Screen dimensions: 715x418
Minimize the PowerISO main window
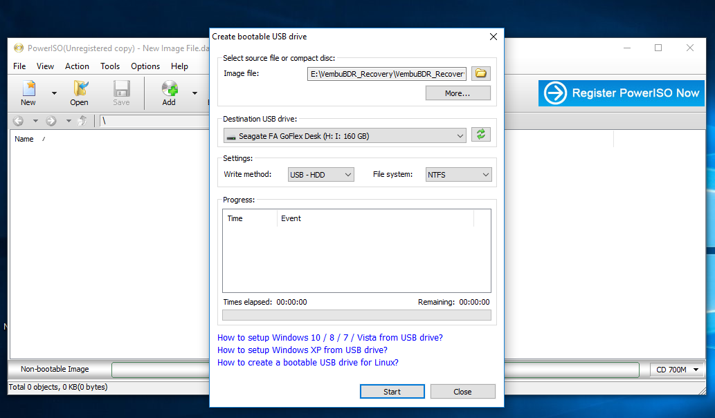(627, 48)
